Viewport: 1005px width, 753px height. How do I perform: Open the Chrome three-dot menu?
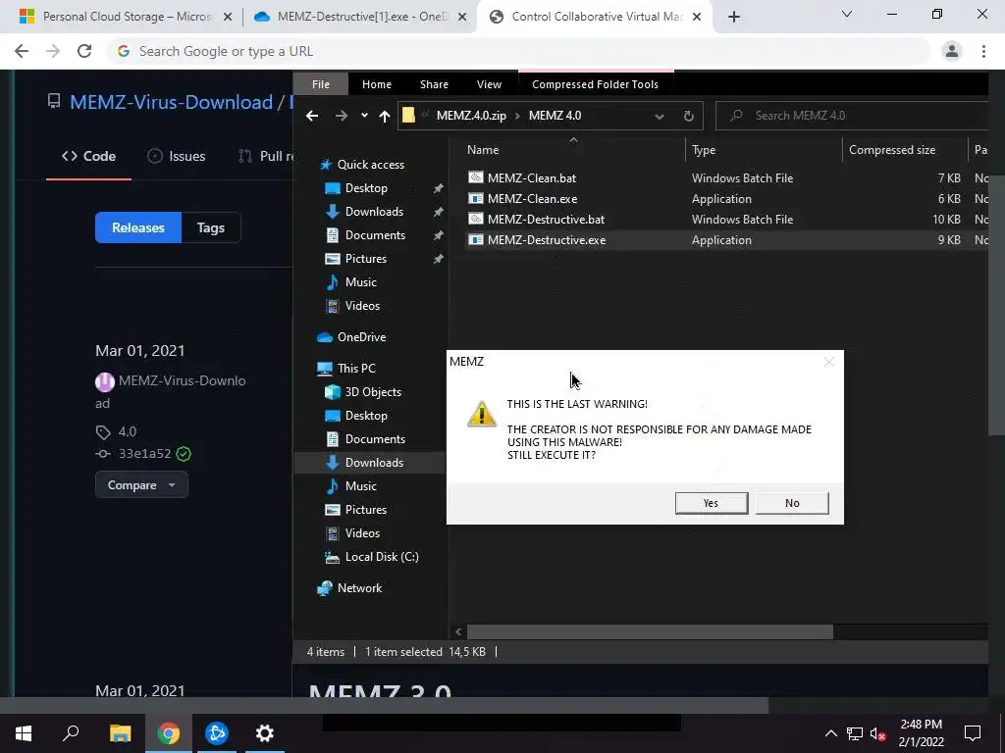point(983,51)
